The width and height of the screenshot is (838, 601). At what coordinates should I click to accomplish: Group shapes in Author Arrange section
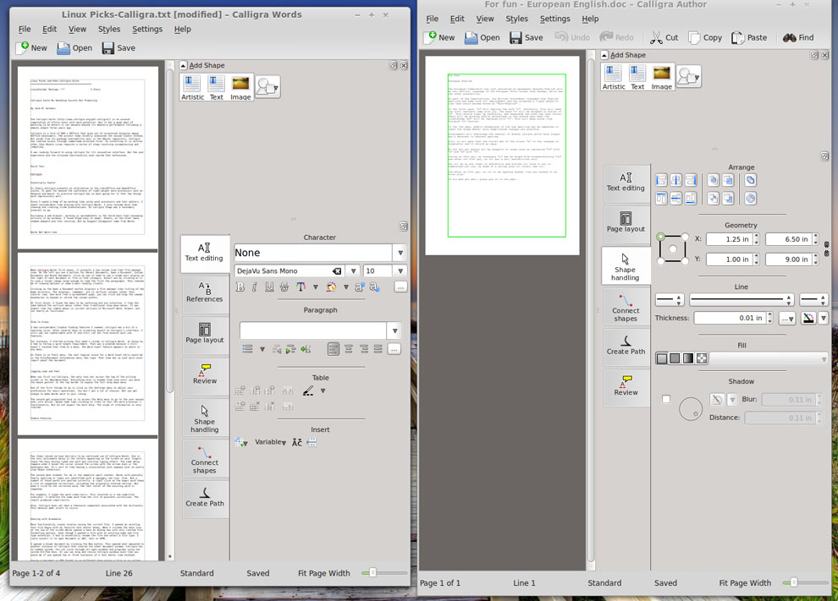[750, 180]
